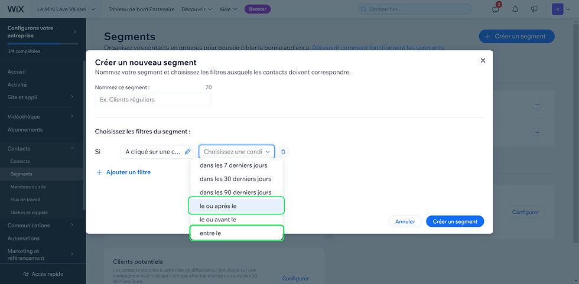Click Configurer in Clients potentiels card
This screenshot has width=579, height=284.
click(x=295, y=278)
